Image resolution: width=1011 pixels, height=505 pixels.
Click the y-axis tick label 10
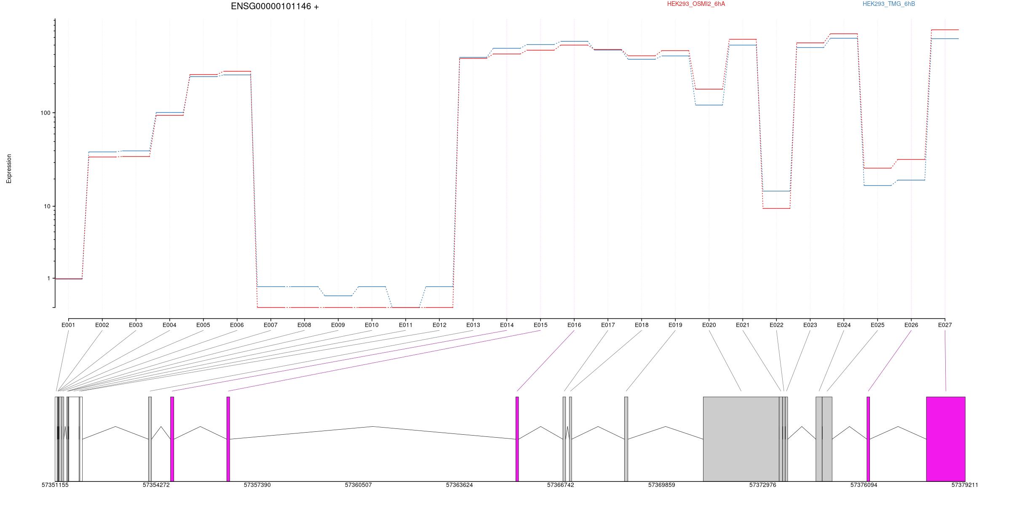pos(47,206)
